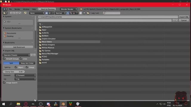Add operator preset plus icon
The image size is (191, 107).
coord(32,55)
